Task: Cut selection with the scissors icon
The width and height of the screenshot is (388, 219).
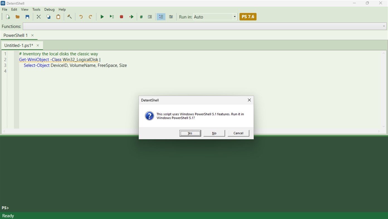Action: coord(39,17)
